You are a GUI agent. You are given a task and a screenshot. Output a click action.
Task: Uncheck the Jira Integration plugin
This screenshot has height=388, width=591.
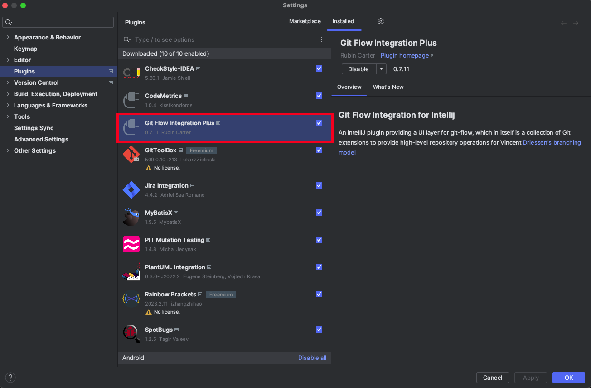(319, 185)
